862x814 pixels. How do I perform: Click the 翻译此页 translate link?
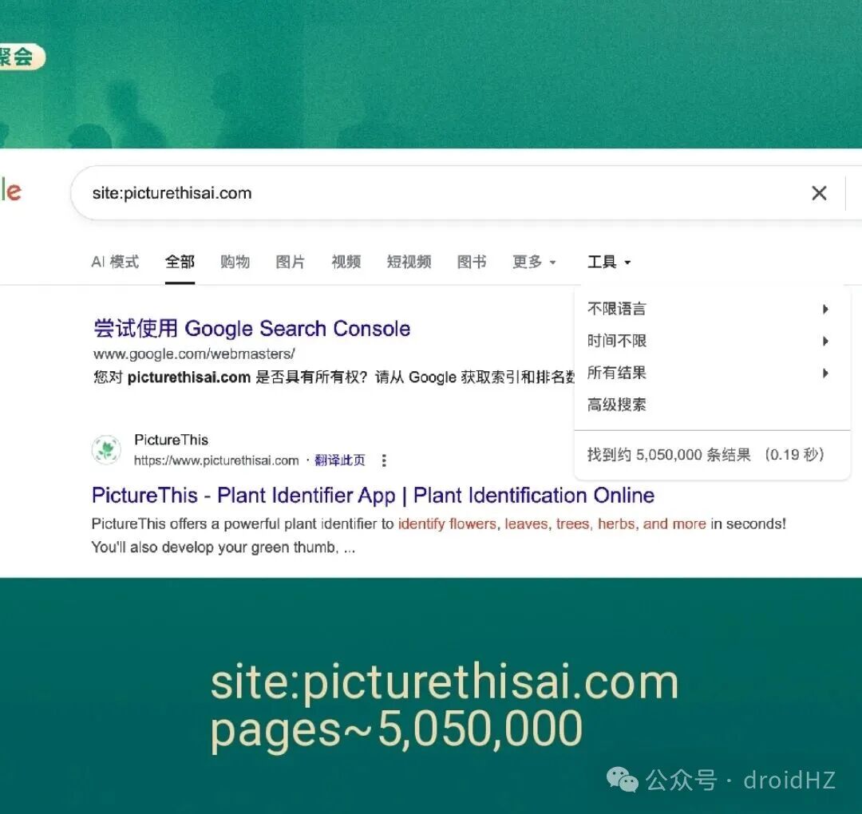pos(339,460)
